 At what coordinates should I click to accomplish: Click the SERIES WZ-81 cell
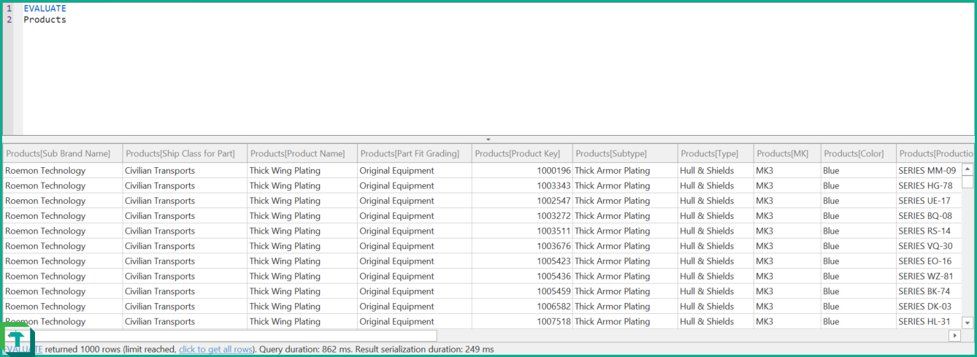click(x=929, y=276)
